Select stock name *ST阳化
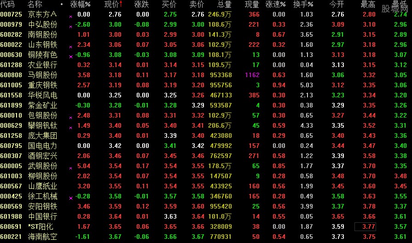 tap(41, 226)
